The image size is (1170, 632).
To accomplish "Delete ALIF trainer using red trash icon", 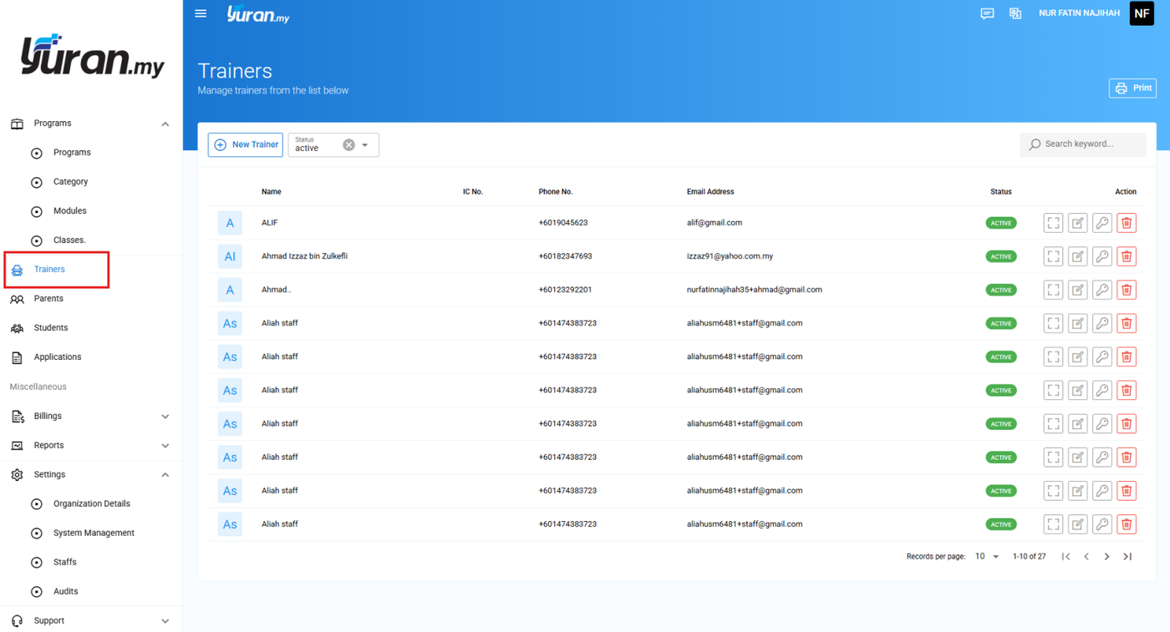I will [1127, 223].
